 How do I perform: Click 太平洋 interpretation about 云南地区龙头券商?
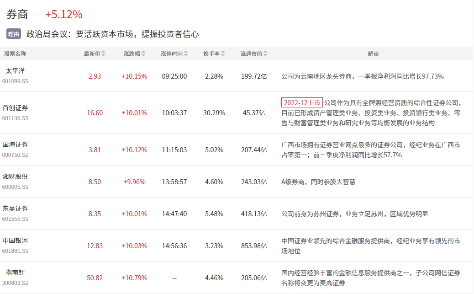coord(363,76)
